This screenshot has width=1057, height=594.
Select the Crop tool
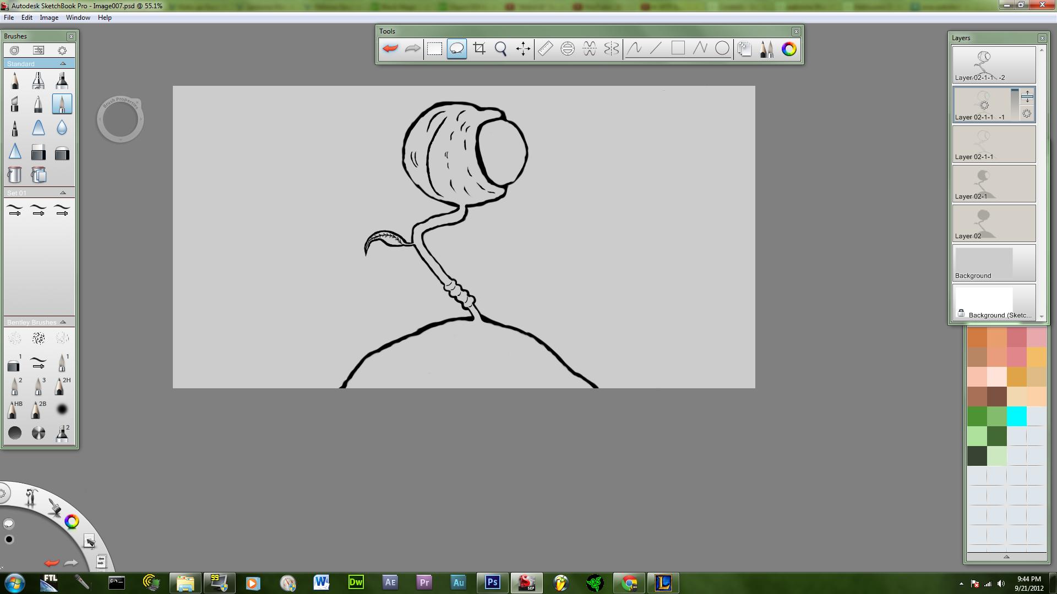479,49
